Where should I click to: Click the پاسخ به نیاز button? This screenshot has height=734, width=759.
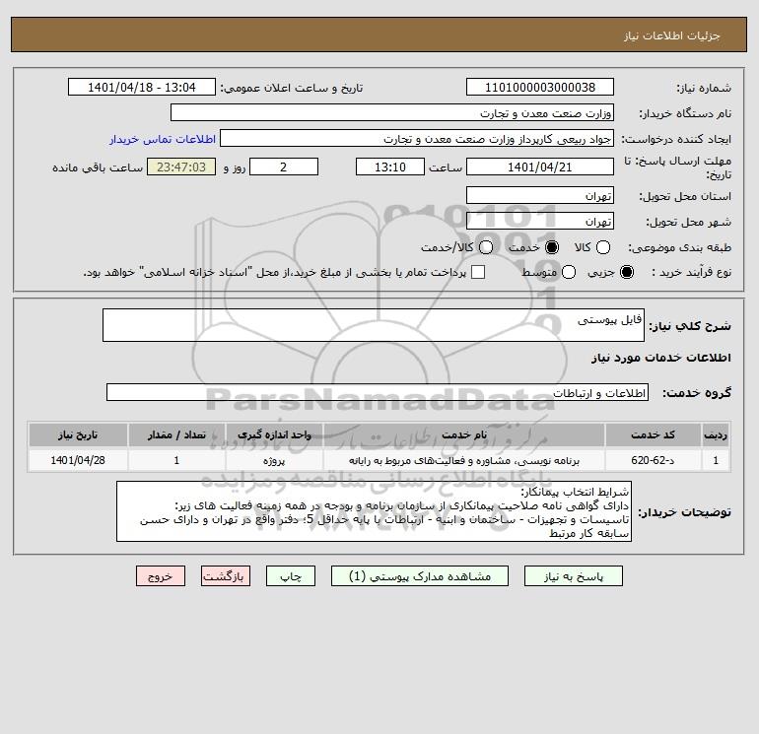pyautogui.click(x=574, y=576)
